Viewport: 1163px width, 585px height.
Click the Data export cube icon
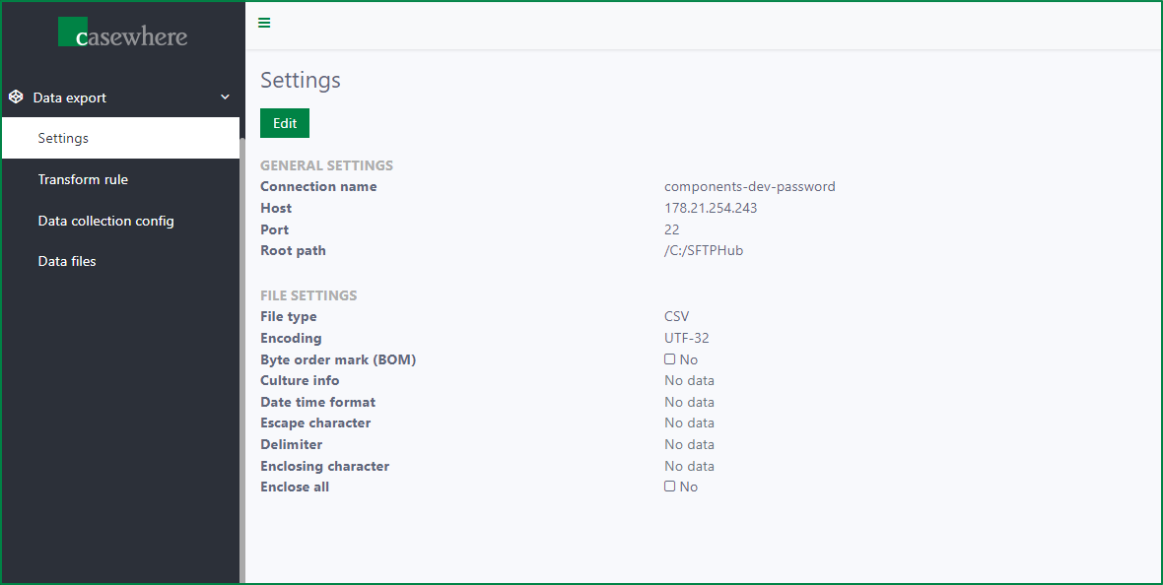coord(16,97)
